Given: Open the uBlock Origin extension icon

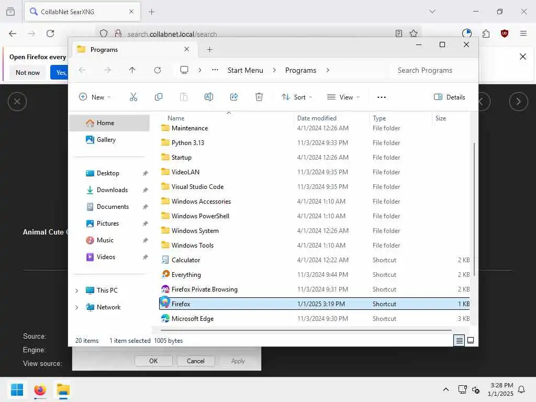Looking at the screenshot, I should (505, 33).
